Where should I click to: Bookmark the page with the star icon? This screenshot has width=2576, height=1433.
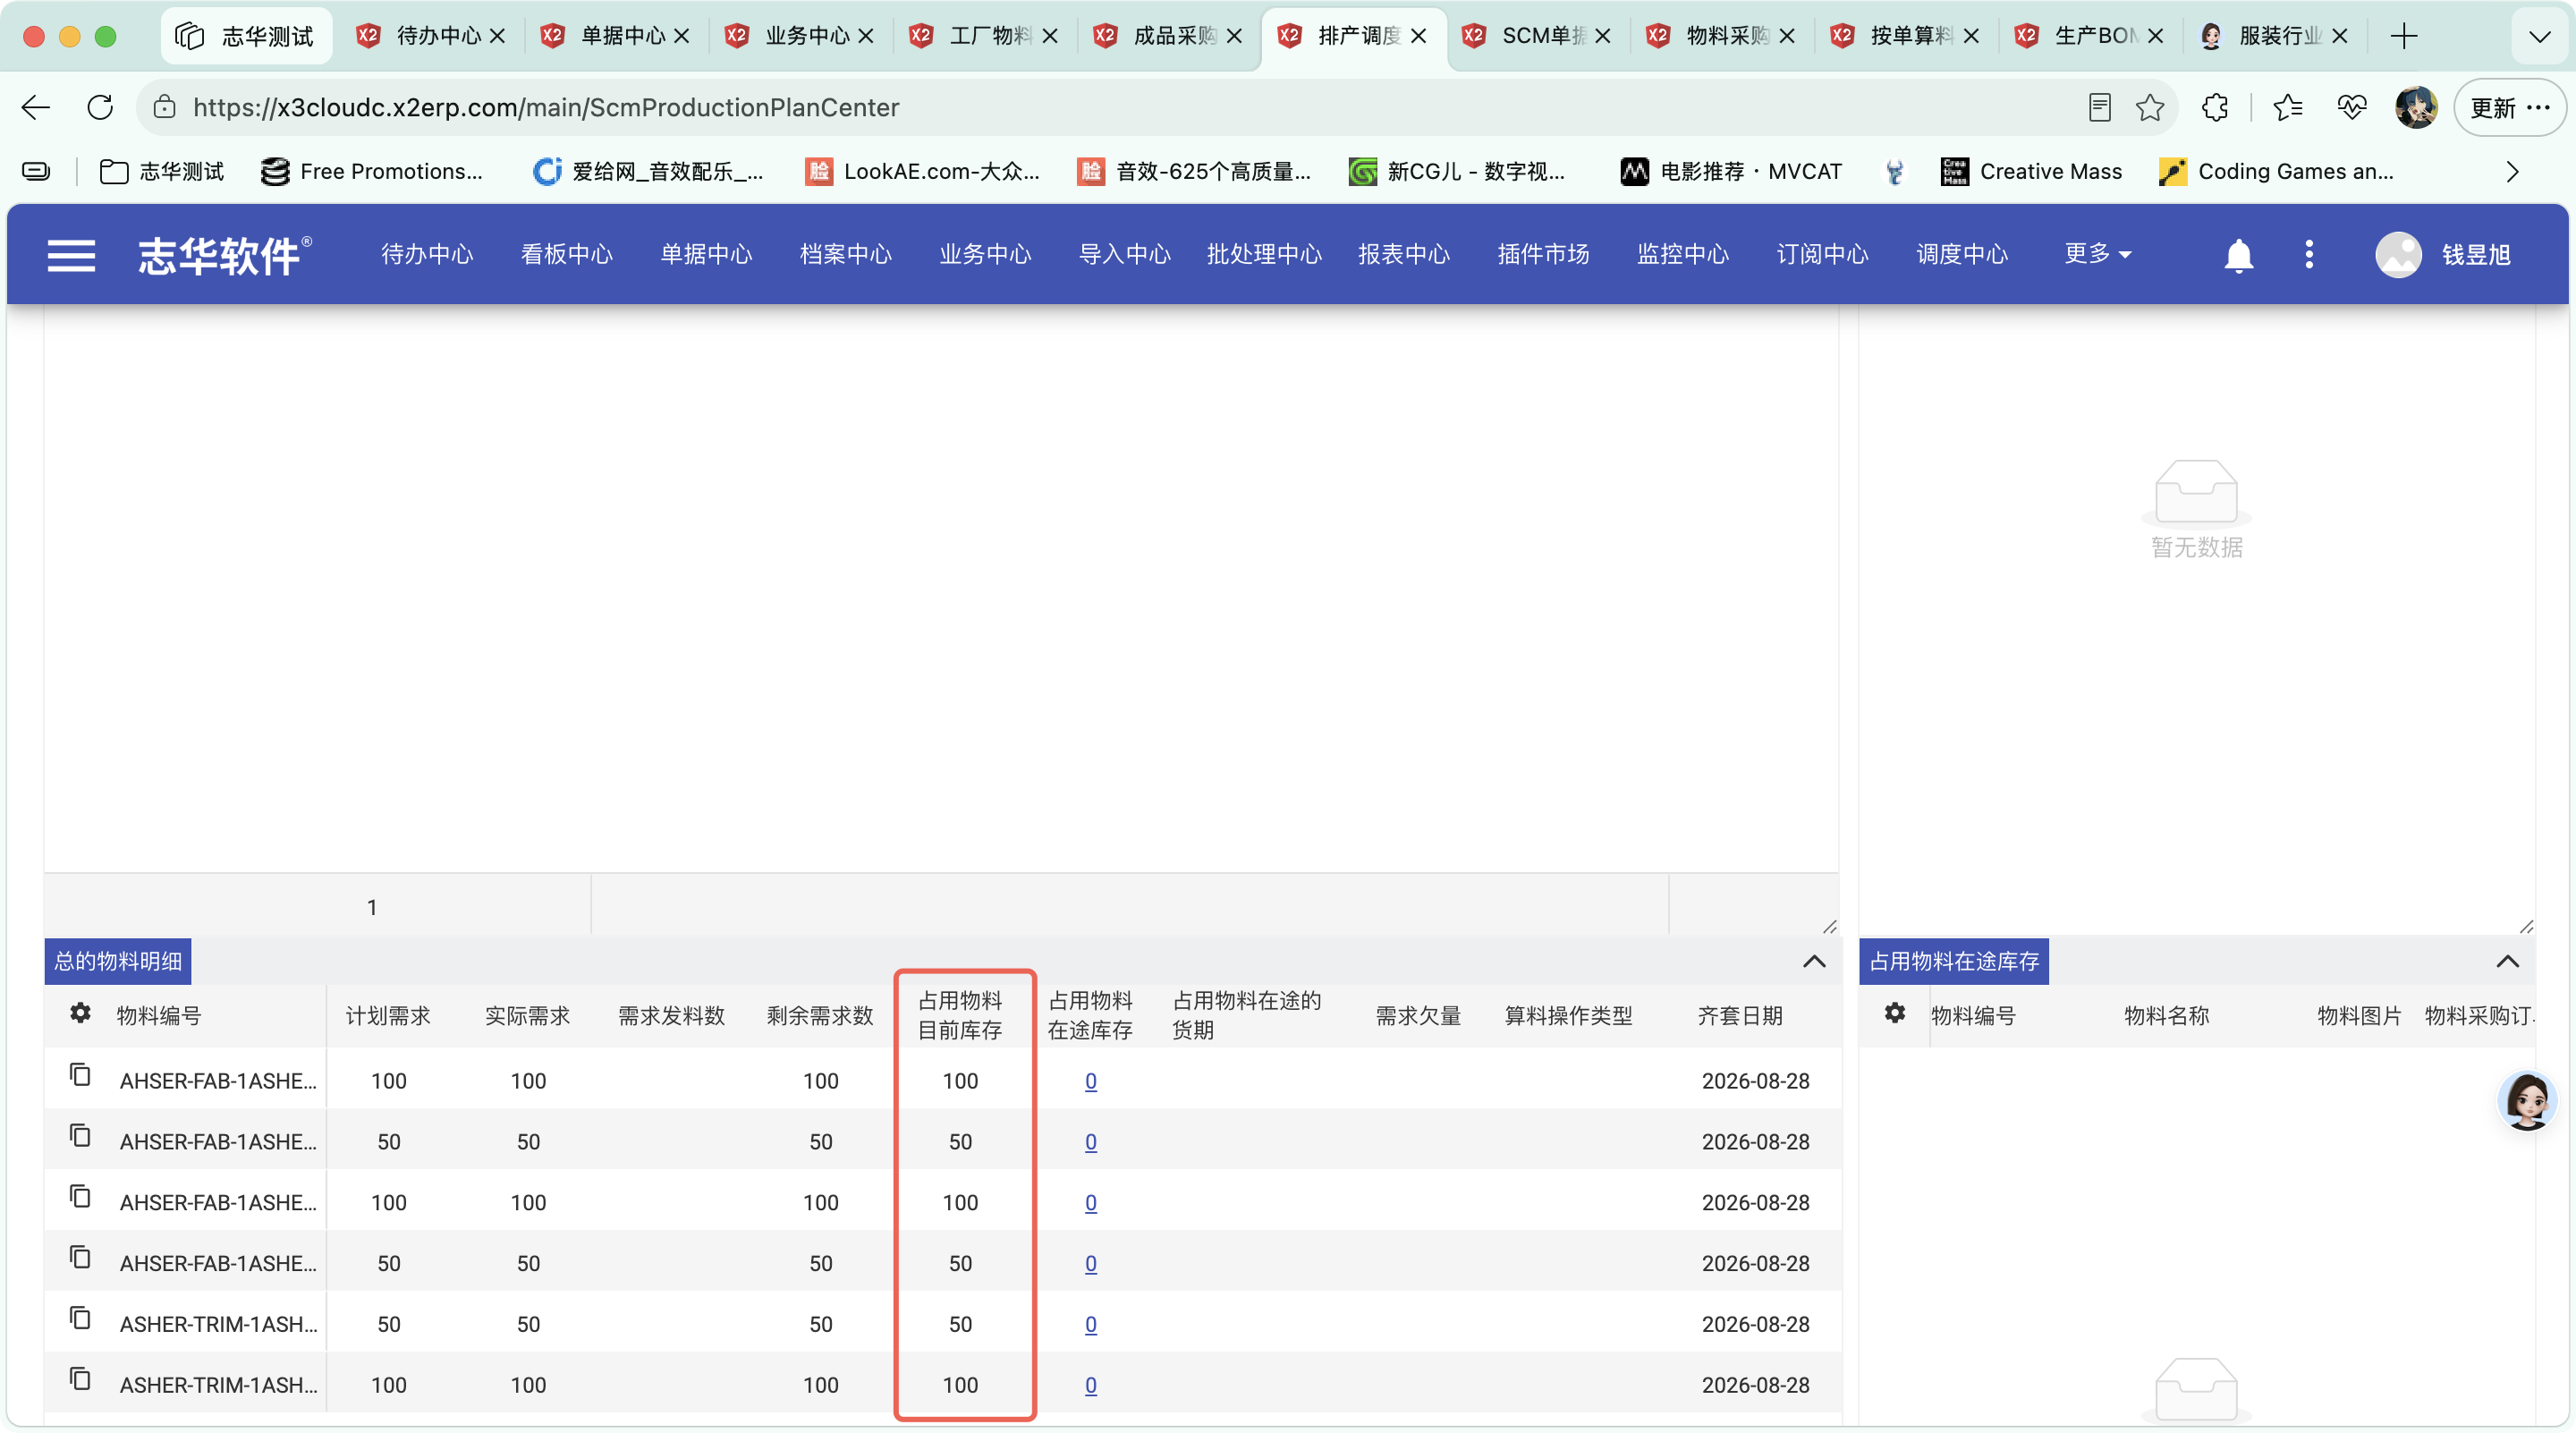(2150, 107)
